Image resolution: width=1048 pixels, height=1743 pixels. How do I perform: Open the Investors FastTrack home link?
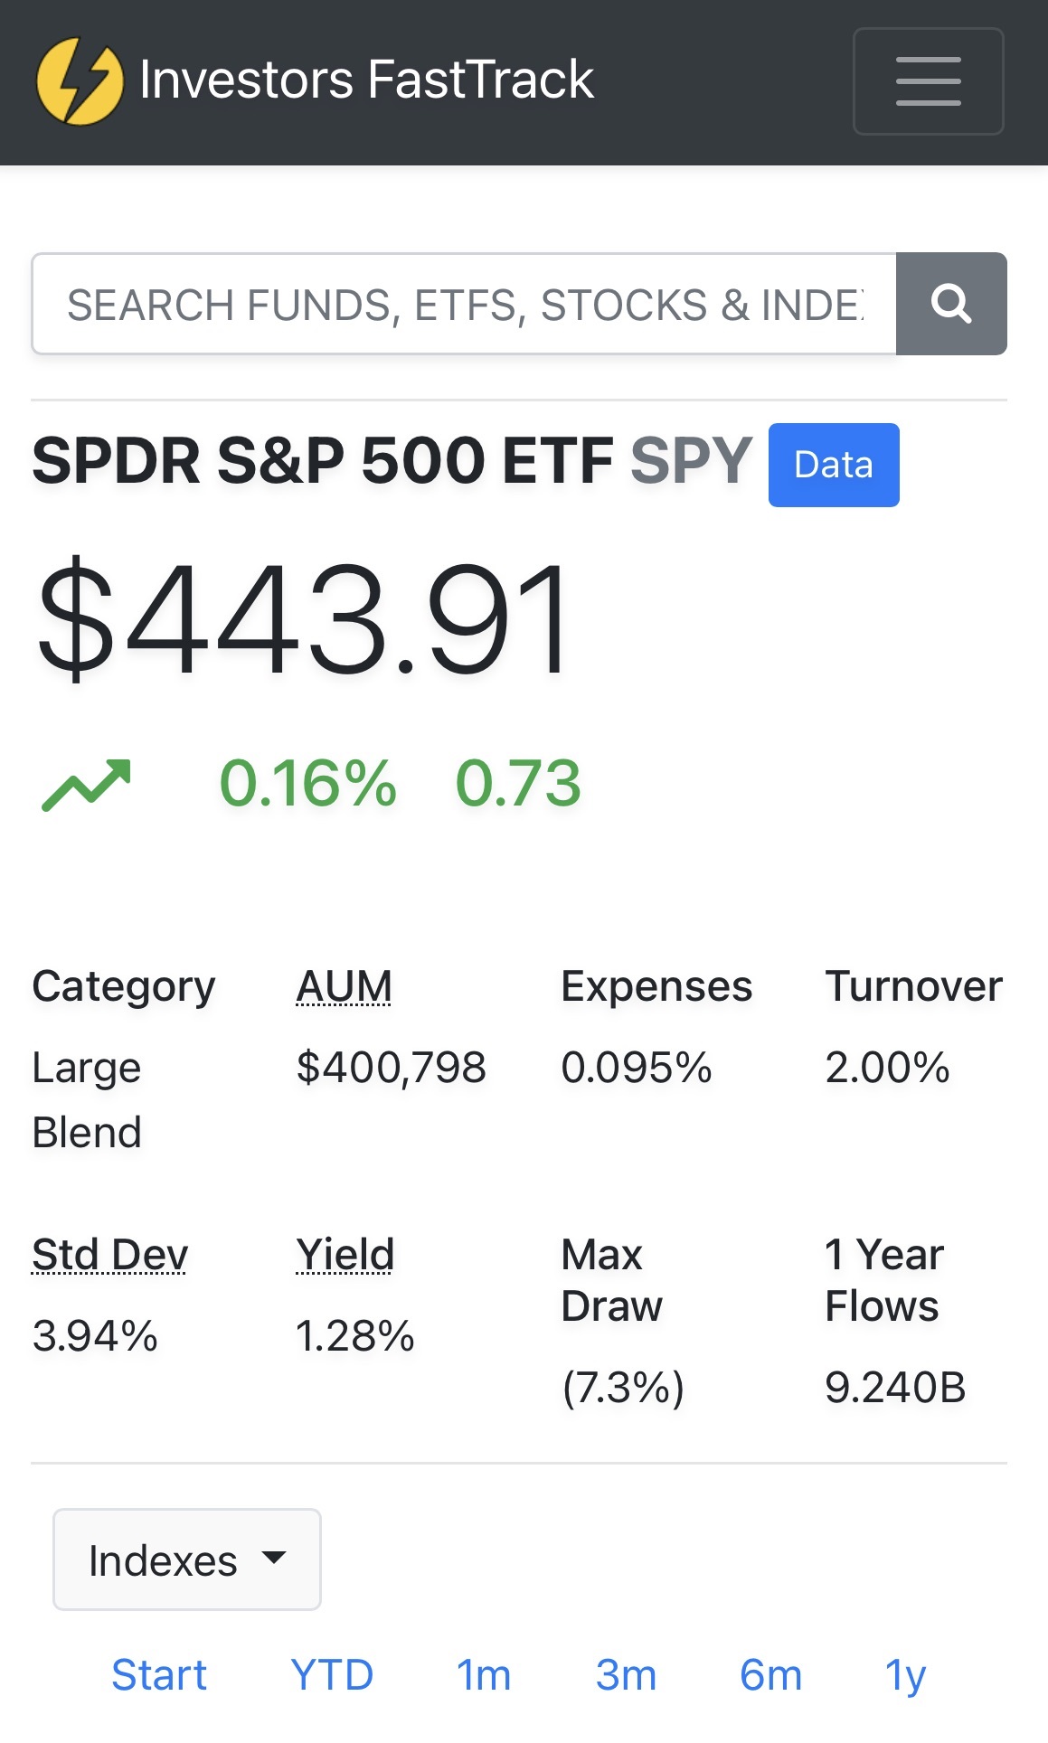[366, 80]
